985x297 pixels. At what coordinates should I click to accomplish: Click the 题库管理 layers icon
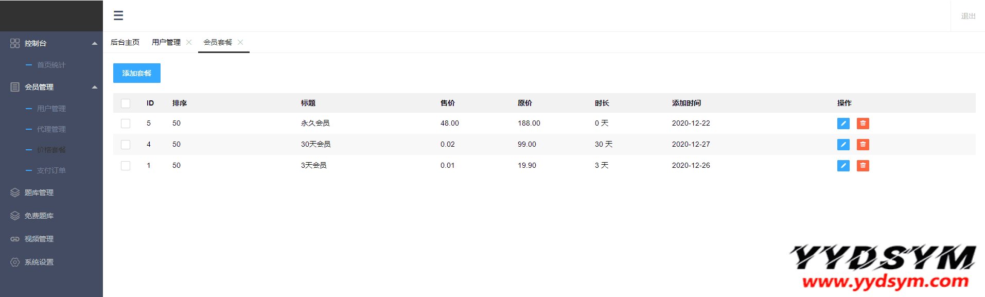pos(15,193)
